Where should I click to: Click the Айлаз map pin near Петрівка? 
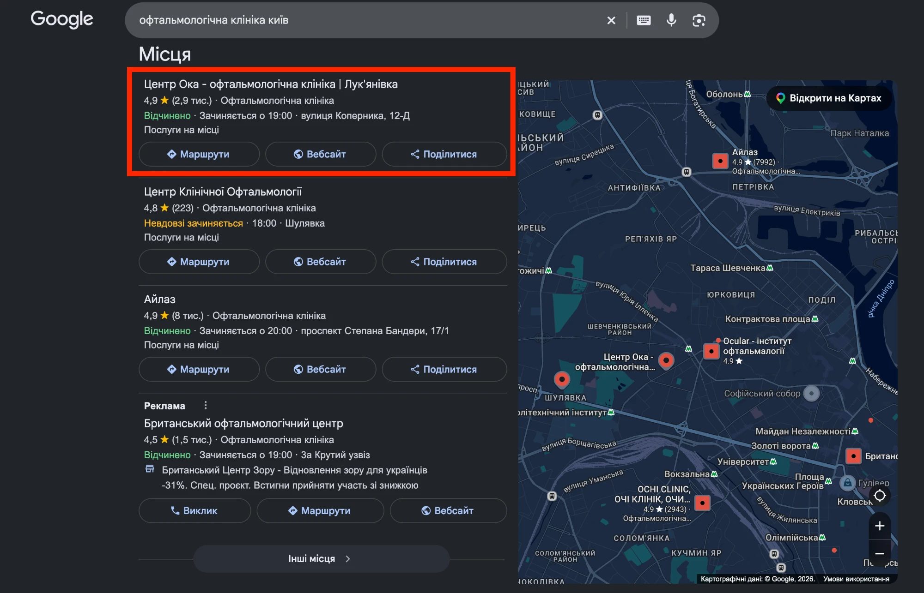tap(720, 161)
